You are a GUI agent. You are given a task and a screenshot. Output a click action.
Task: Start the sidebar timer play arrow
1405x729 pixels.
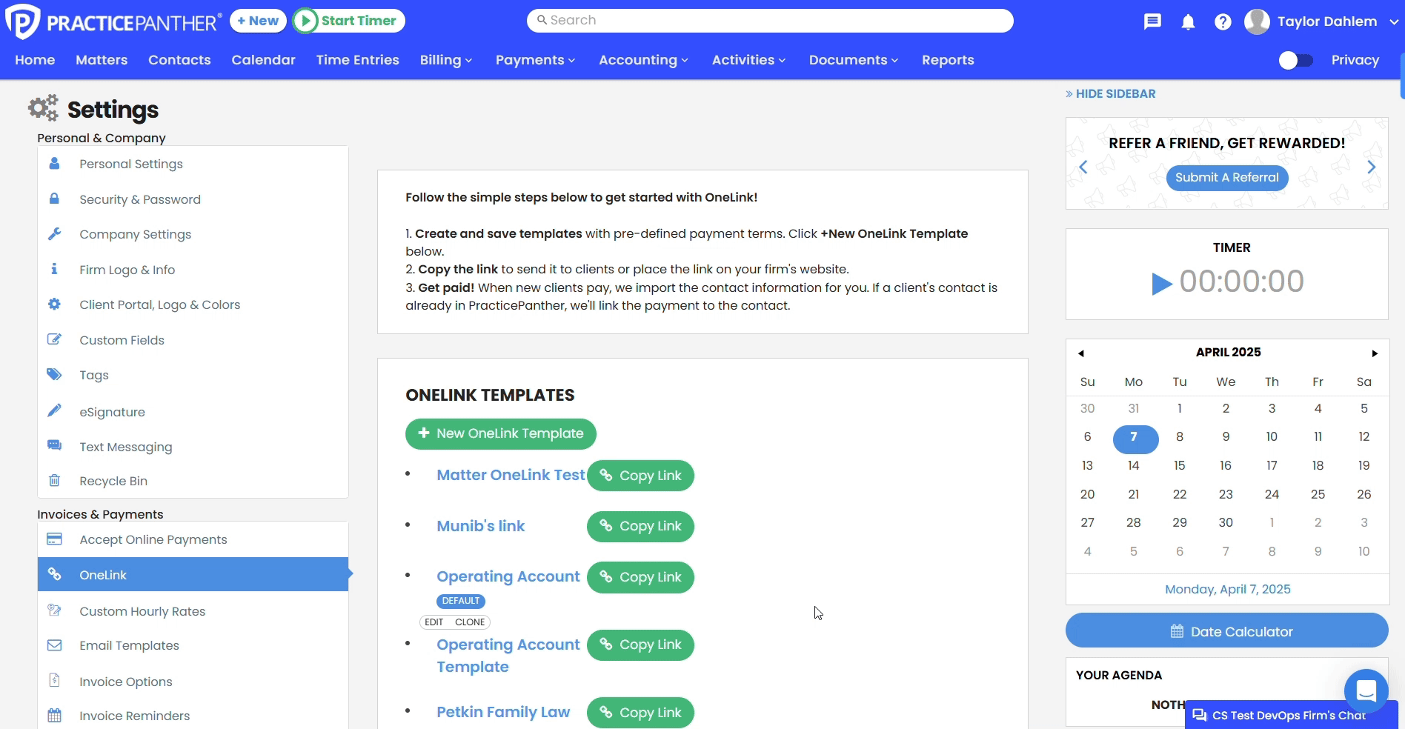pos(1161,283)
